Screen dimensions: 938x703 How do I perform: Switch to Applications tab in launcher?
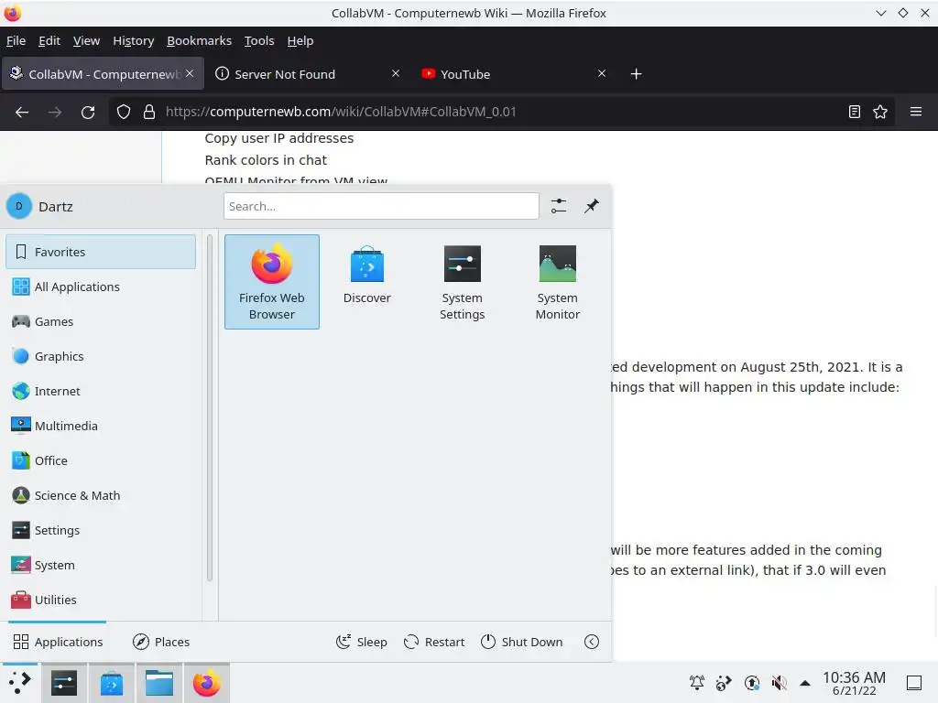tap(58, 642)
